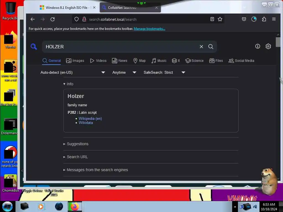Open the Wikipedia (en) link

pyautogui.click(x=90, y=119)
